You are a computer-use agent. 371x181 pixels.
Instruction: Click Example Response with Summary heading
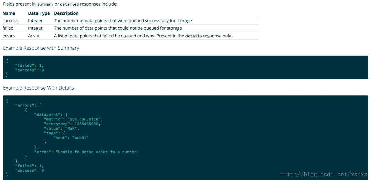point(41,48)
